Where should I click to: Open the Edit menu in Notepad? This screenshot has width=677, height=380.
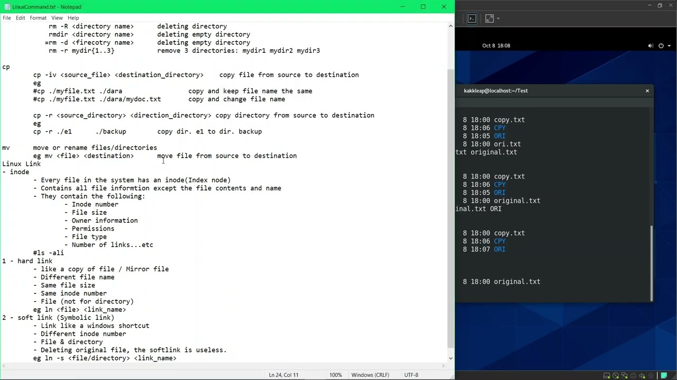point(20,18)
